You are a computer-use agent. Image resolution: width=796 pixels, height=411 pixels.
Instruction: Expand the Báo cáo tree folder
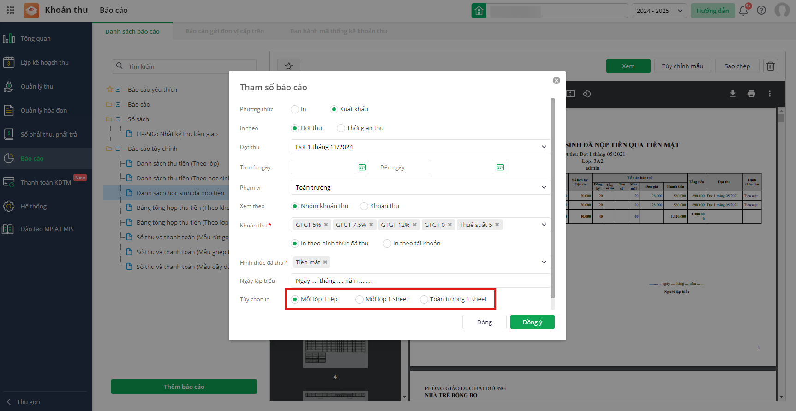pyautogui.click(x=118, y=104)
